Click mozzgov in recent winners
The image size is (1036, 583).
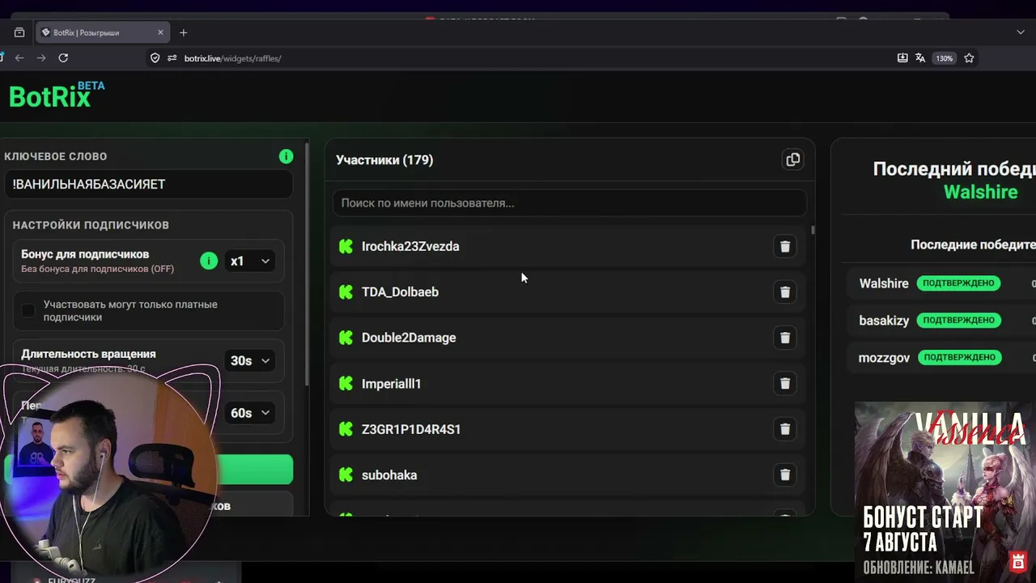884,357
